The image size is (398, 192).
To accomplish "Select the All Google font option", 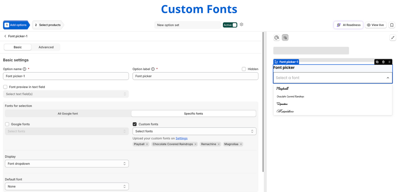I will (68, 114).
